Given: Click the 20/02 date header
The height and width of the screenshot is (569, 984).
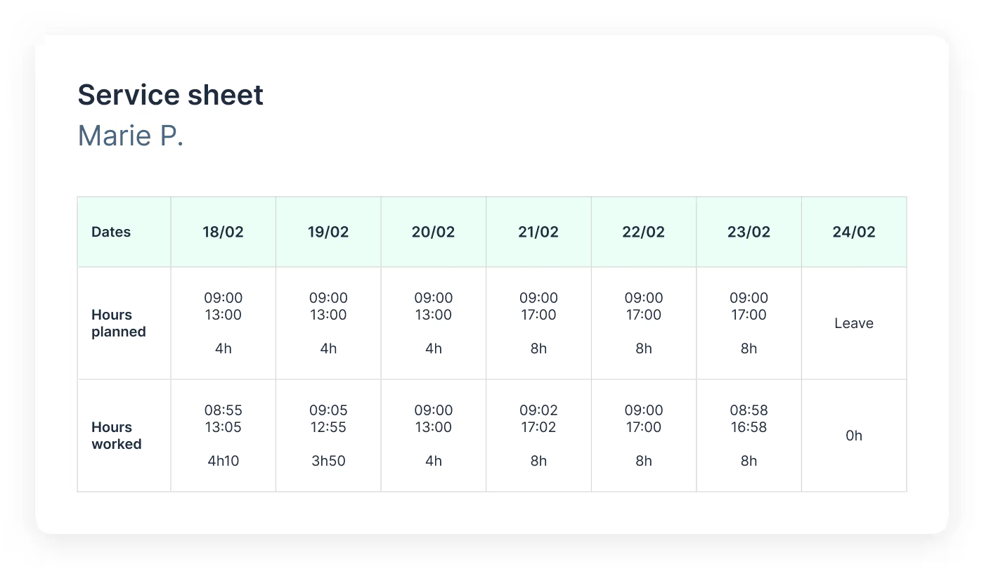Looking at the screenshot, I should click(x=433, y=232).
